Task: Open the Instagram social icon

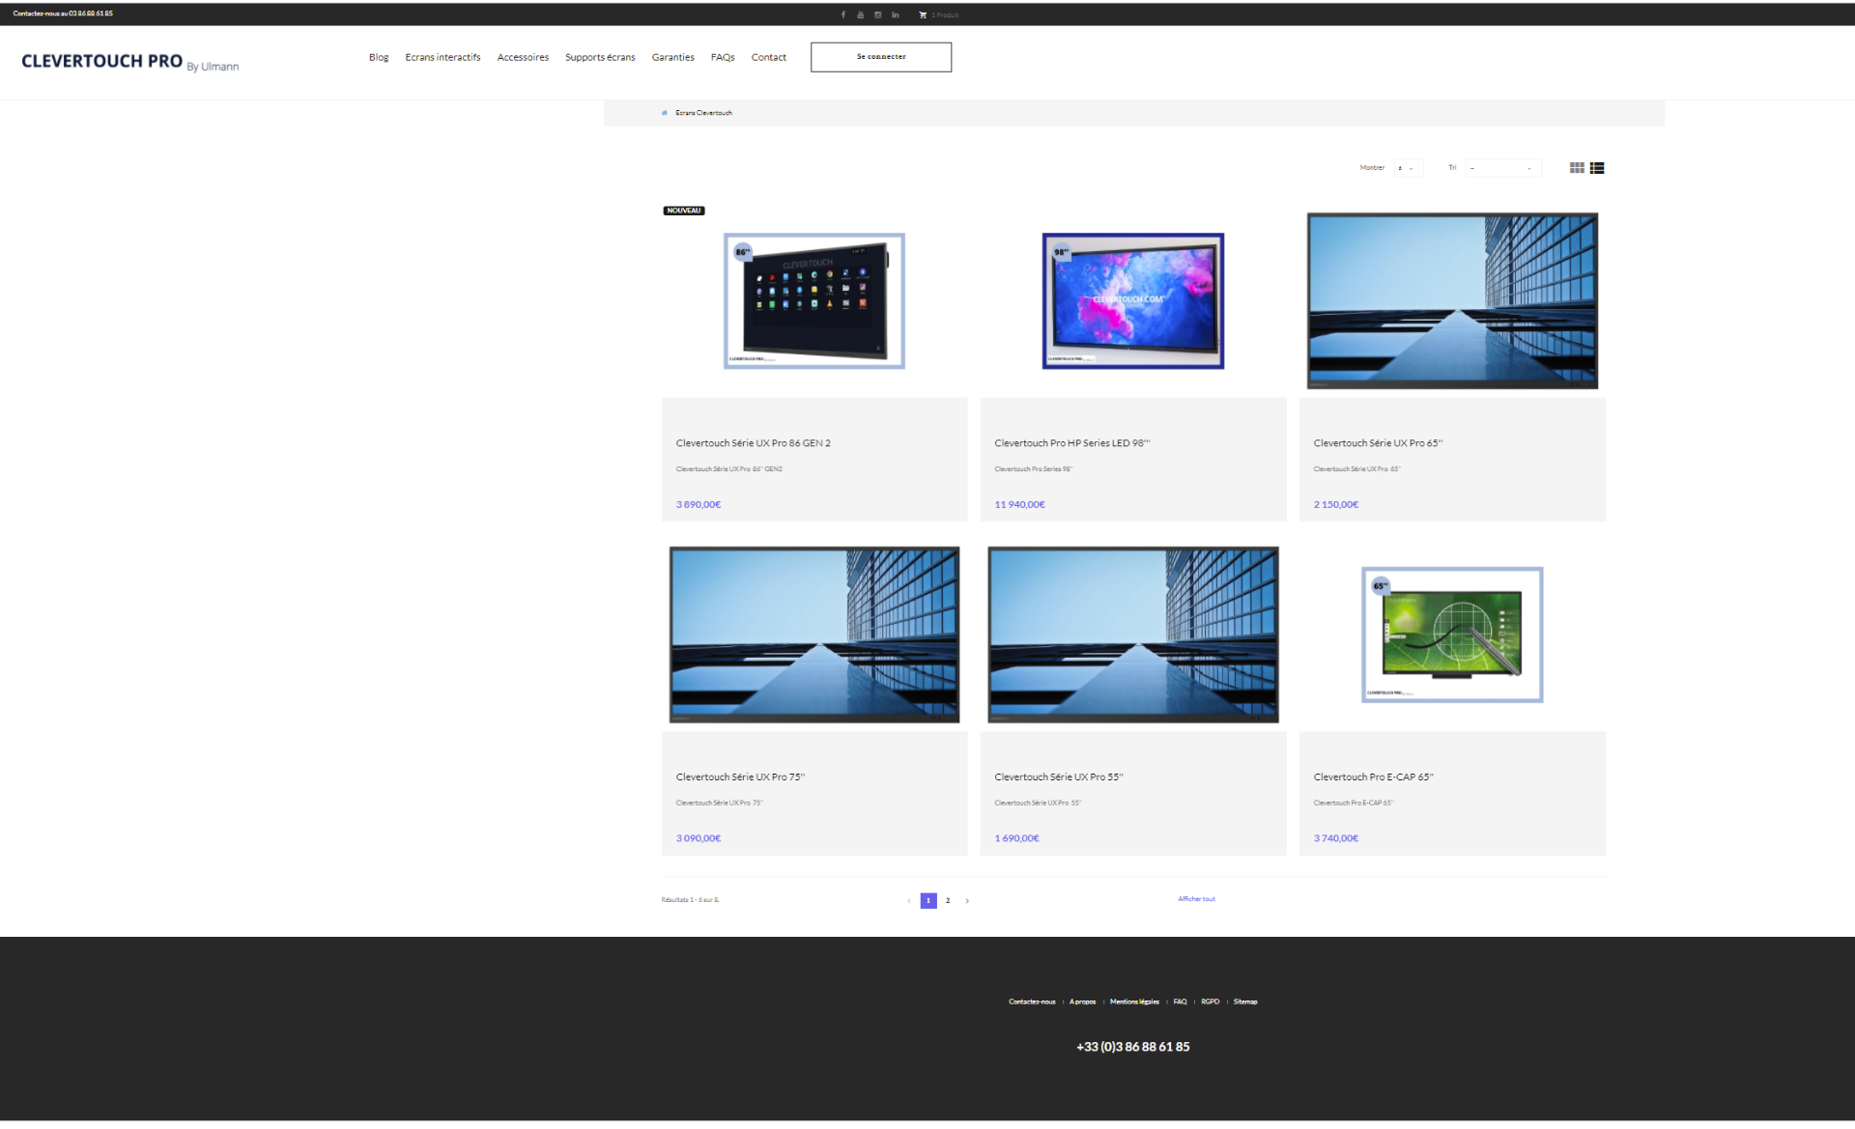Action: tap(878, 14)
